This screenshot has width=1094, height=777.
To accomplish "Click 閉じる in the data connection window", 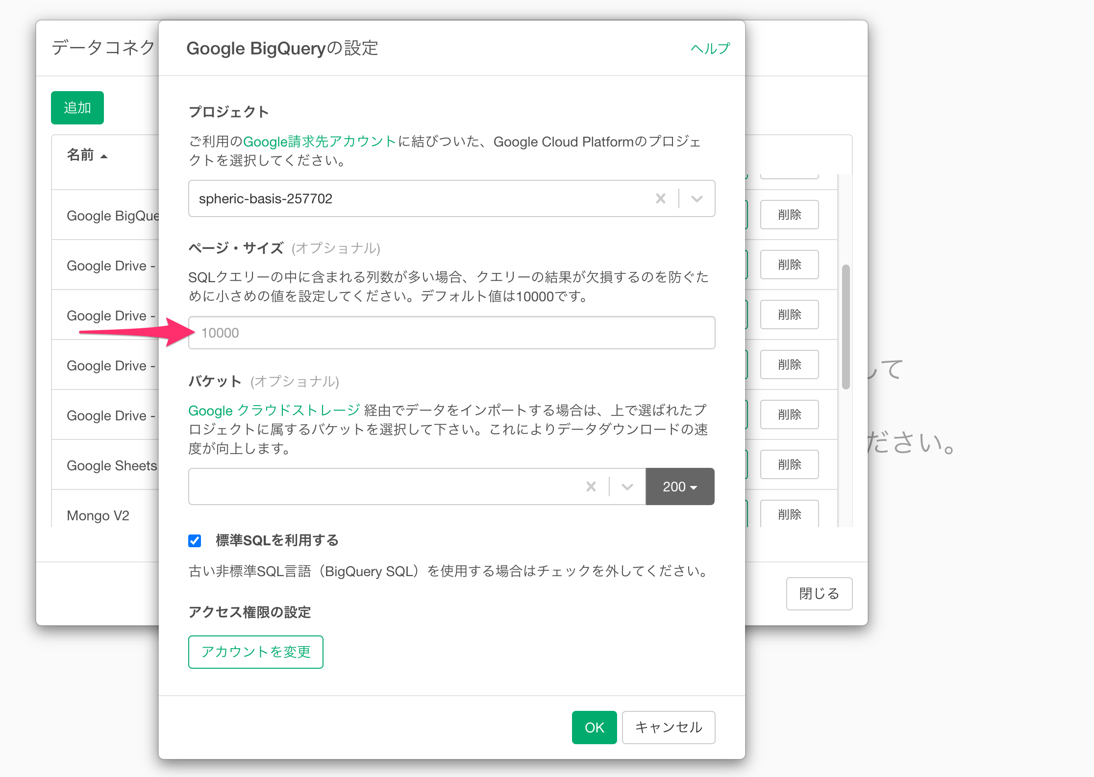I will coord(819,594).
